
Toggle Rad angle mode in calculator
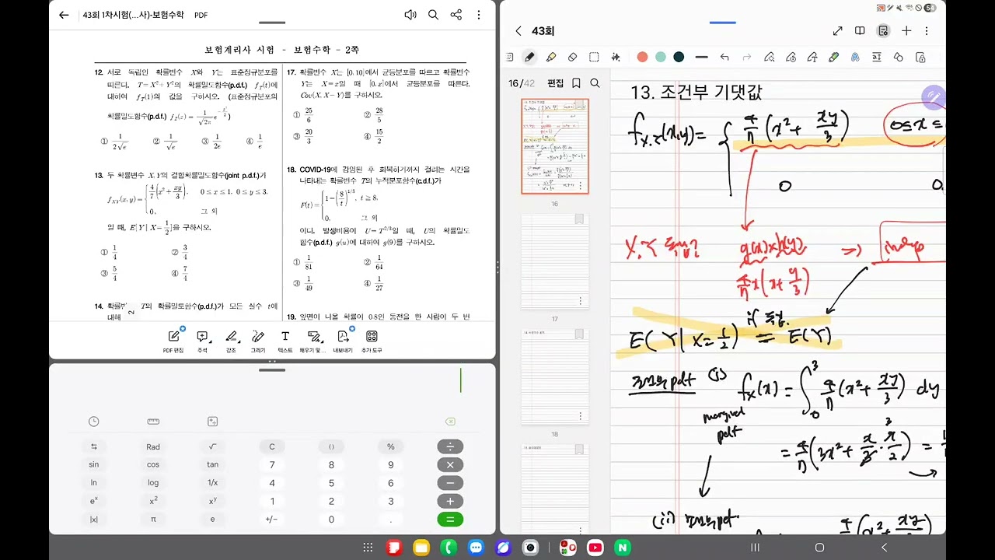pos(153,446)
